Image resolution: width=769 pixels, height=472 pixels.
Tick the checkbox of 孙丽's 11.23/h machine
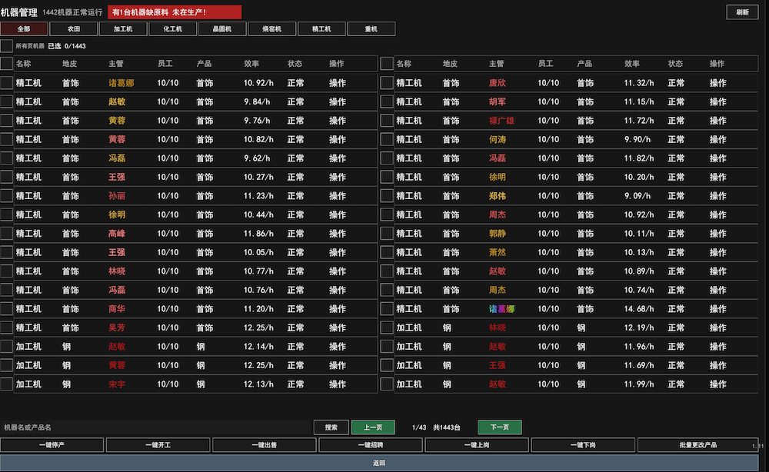point(6,195)
